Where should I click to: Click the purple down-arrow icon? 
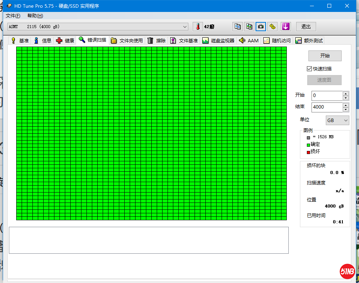tap(286, 27)
